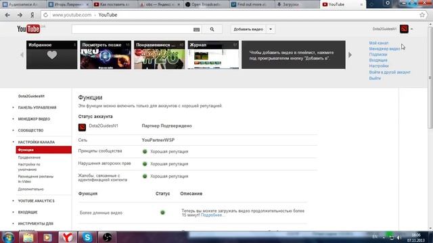Open the Мой канал link
Screen dimensions: 433x243
pos(379,43)
